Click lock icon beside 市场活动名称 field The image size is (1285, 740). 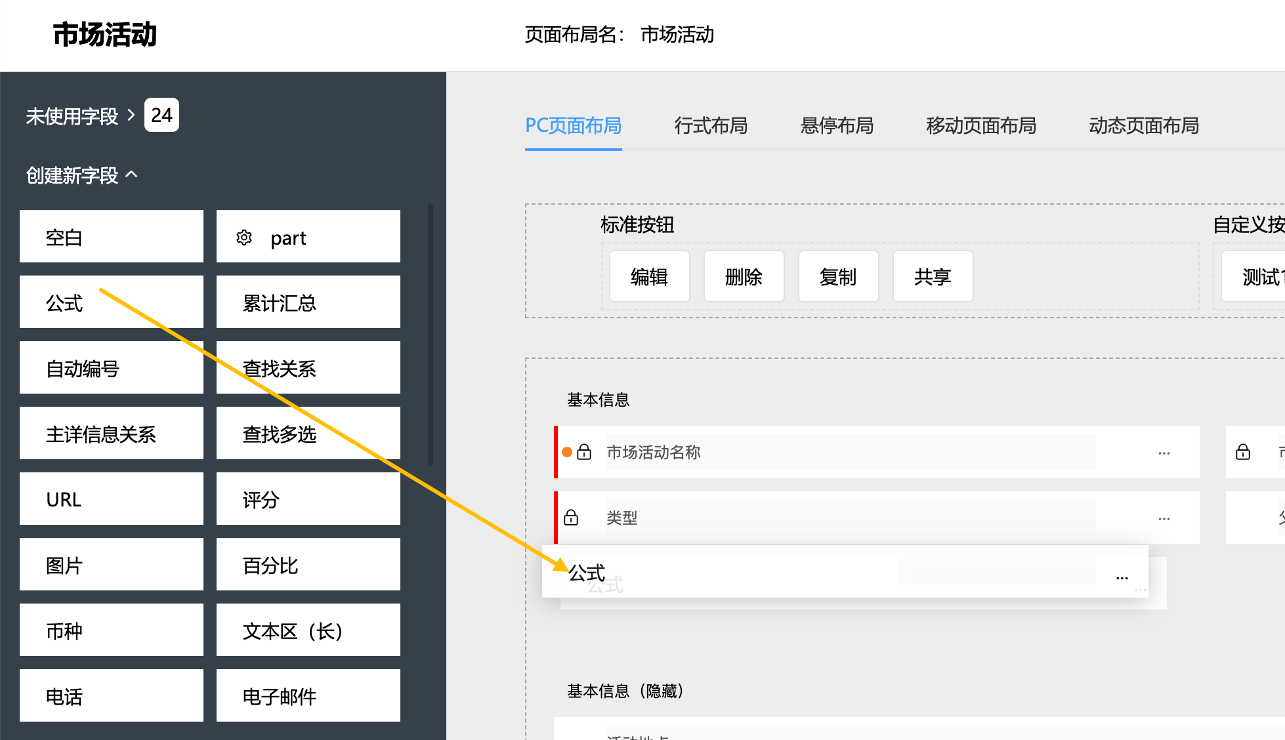pos(584,452)
